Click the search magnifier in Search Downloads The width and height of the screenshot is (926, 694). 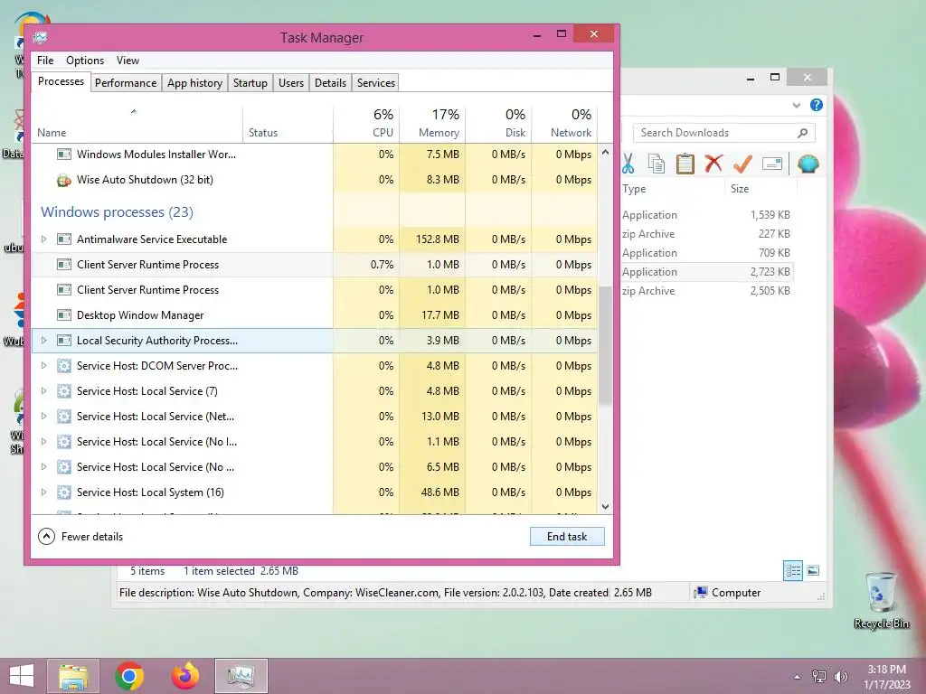802,133
